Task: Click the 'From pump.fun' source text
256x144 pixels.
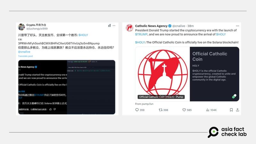Action: click(x=144, y=104)
